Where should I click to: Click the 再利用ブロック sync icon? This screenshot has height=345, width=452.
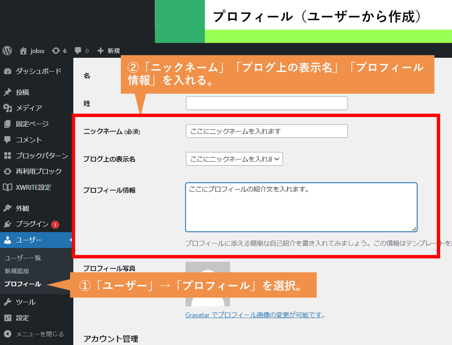click(7, 171)
